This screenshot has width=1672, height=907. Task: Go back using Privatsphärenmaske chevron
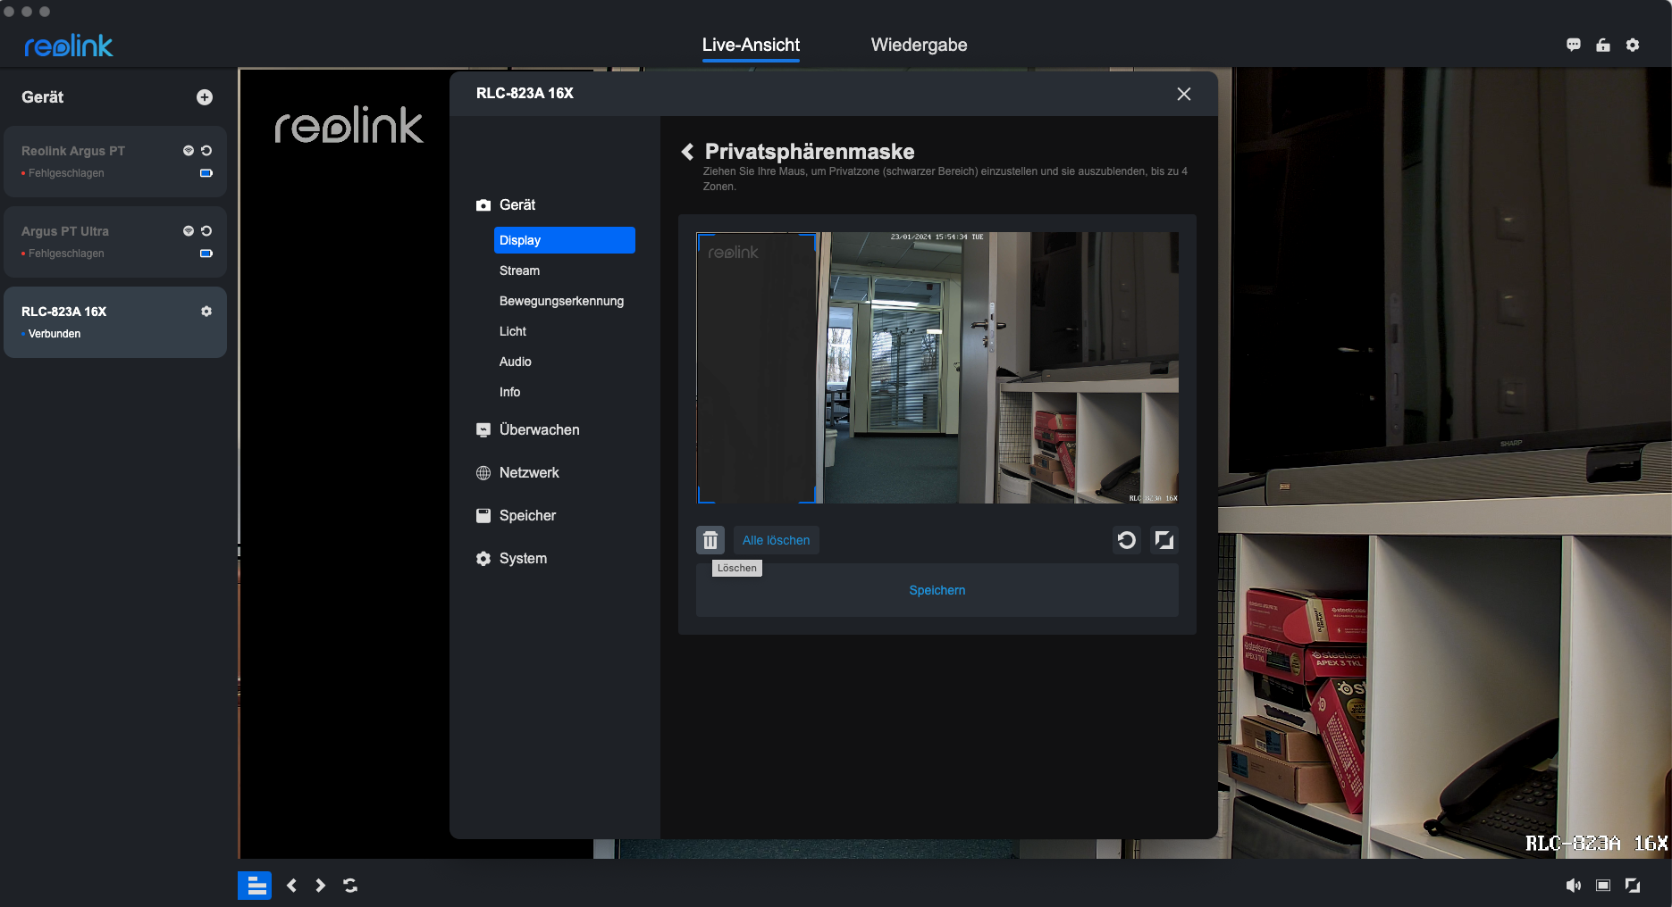[x=687, y=152]
